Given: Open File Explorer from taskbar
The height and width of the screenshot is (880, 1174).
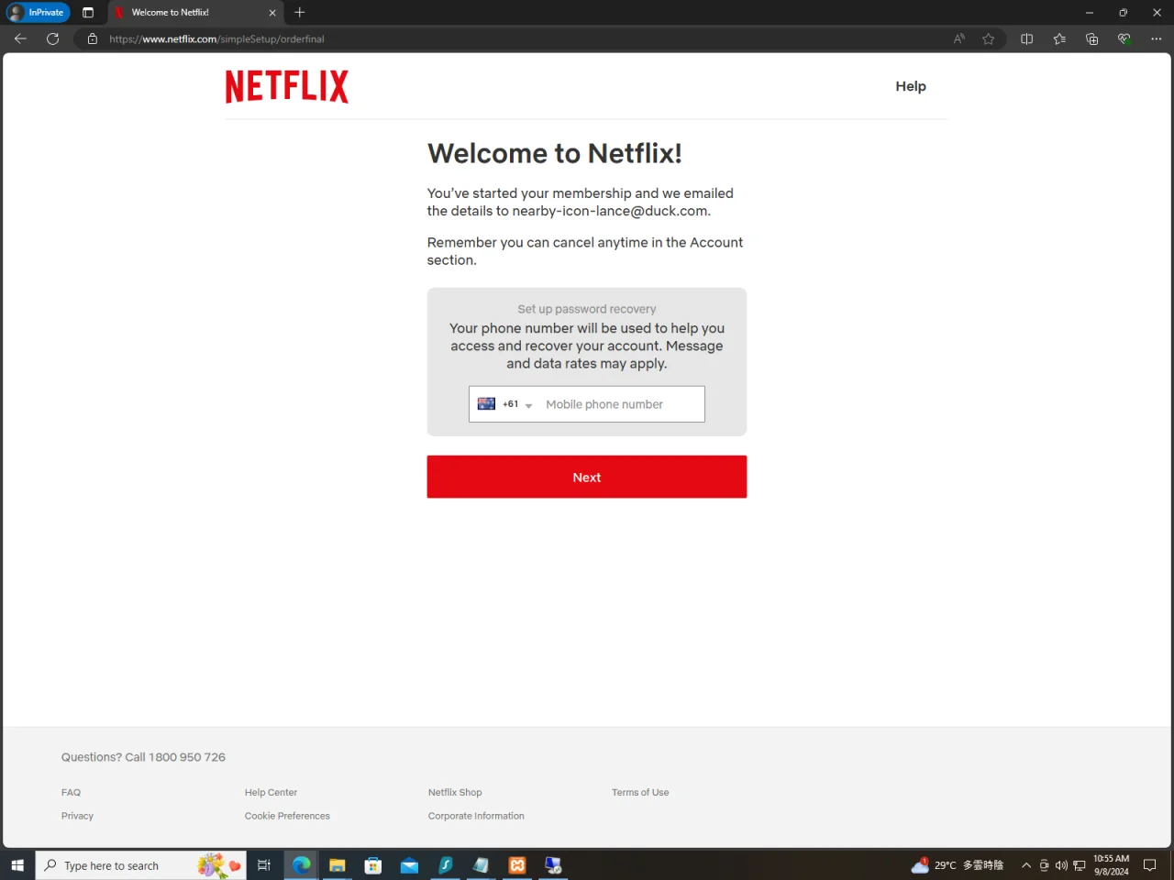Looking at the screenshot, I should point(337,865).
